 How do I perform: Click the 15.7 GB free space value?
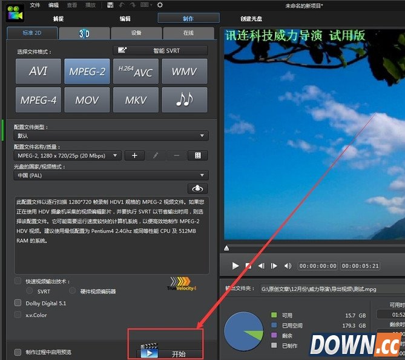355,315
